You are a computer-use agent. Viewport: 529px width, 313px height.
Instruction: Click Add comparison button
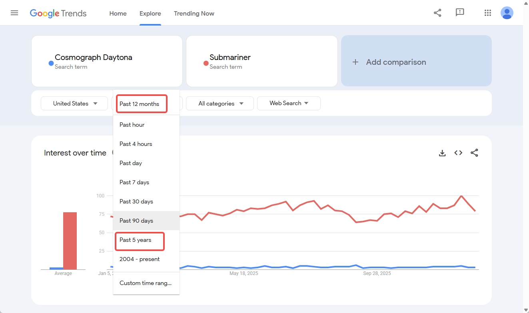click(416, 62)
